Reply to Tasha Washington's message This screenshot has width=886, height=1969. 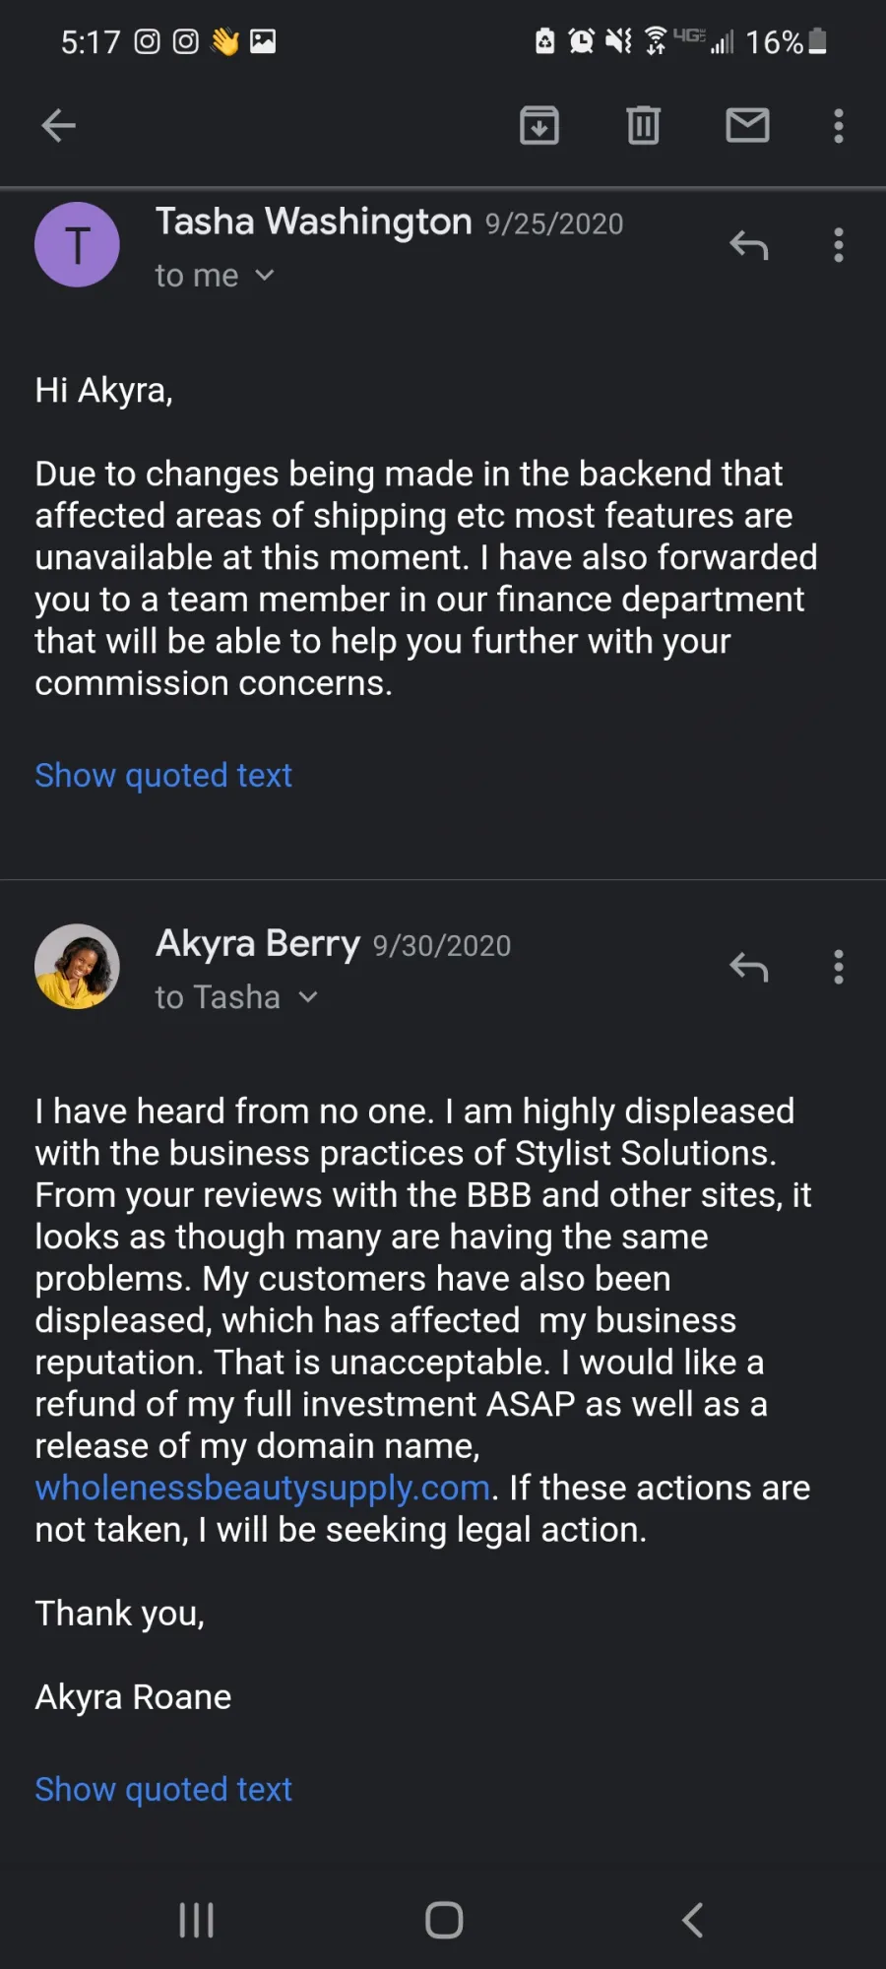[x=748, y=245]
